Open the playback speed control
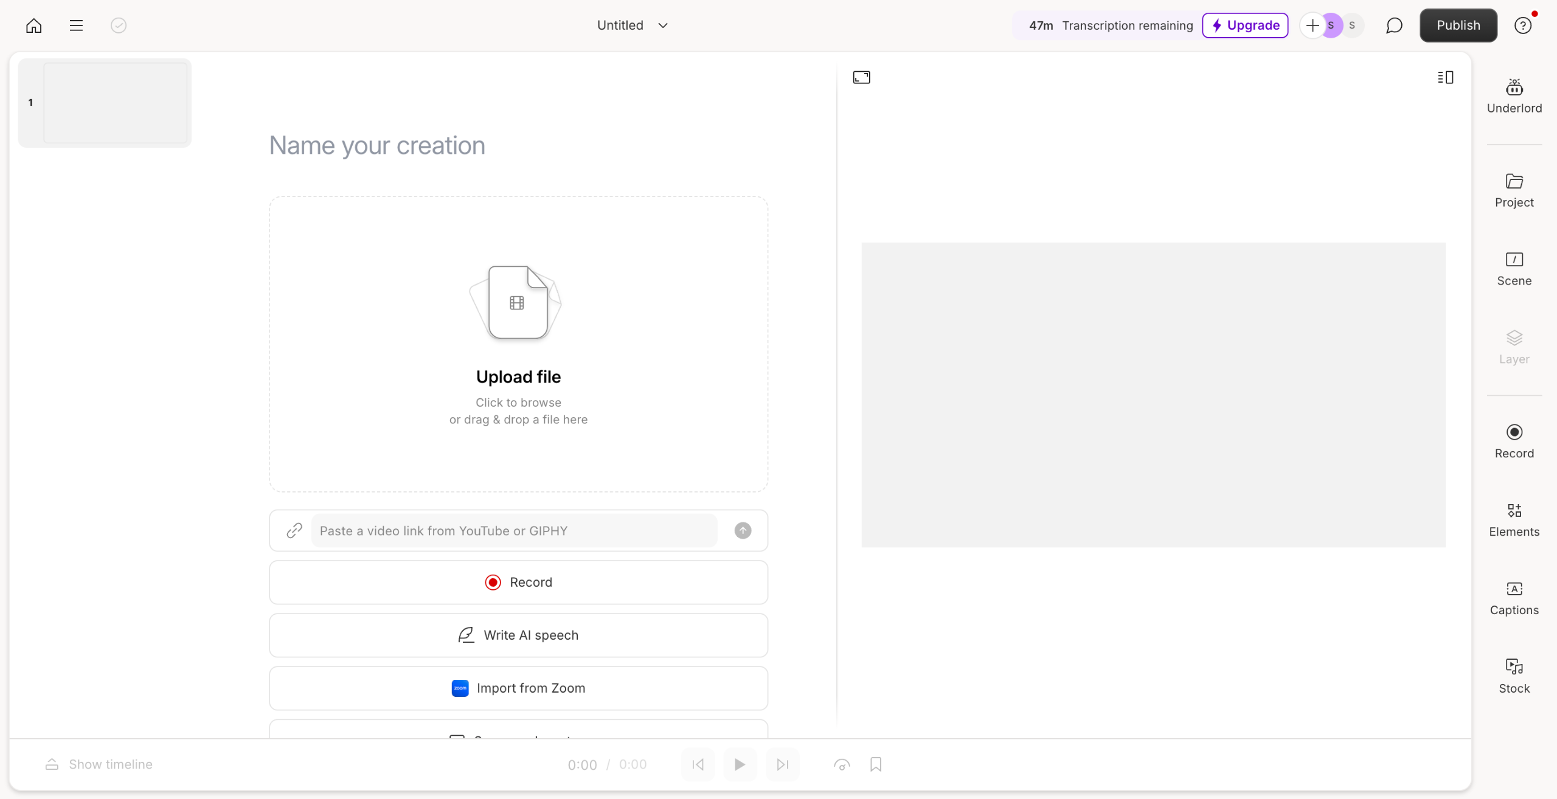The height and width of the screenshot is (799, 1557). 842,764
